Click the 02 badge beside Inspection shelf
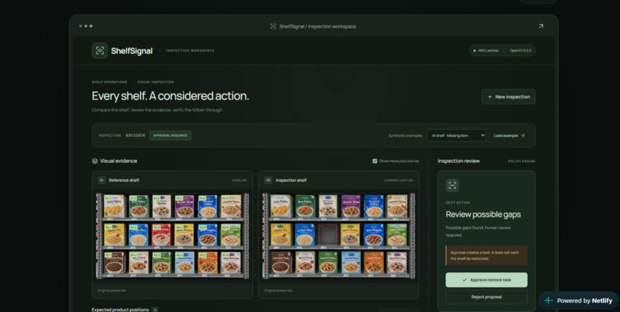The width and height of the screenshot is (620, 312). (268, 180)
